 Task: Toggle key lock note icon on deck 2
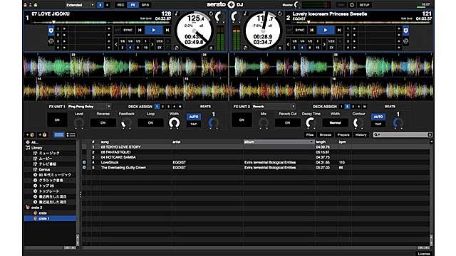click(245, 14)
